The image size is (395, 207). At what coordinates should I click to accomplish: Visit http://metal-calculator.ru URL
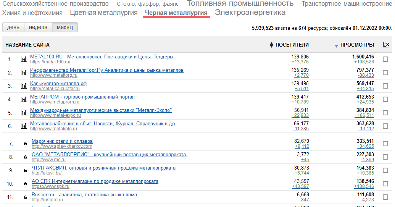tap(55, 89)
